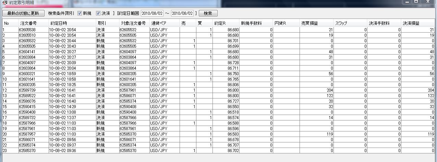Click rate value 86.728

(x=233, y=62)
